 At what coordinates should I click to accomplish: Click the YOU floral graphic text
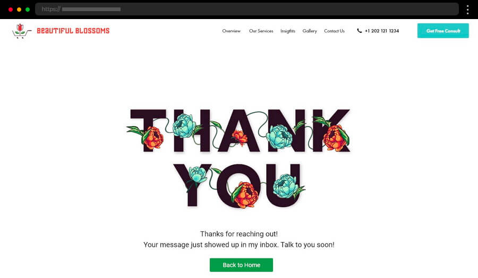239,186
